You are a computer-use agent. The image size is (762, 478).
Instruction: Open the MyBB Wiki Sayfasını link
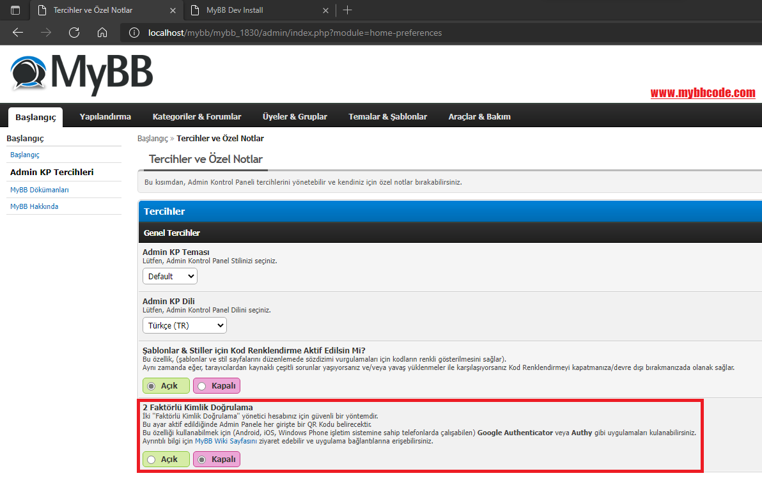(x=226, y=441)
